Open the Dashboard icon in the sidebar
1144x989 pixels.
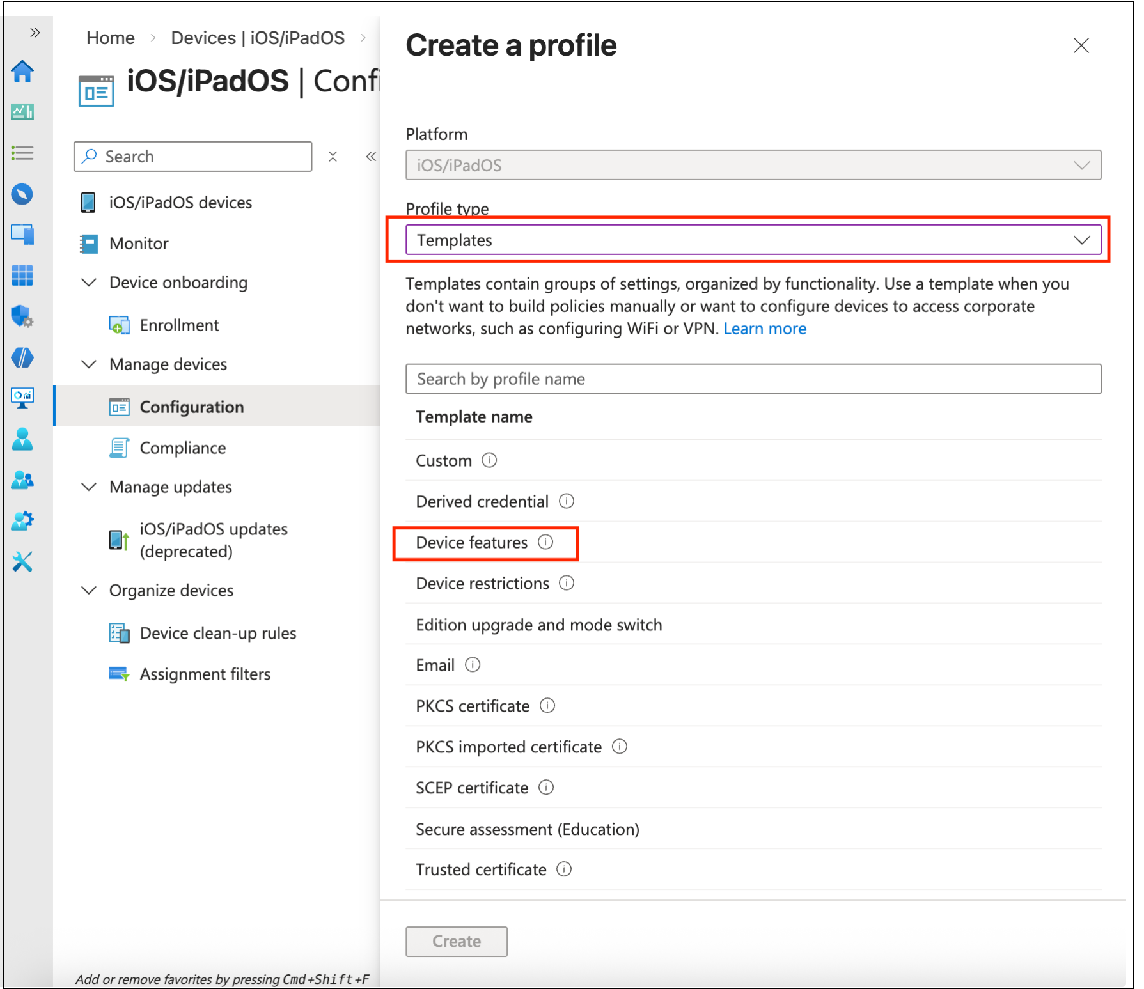coord(22,112)
